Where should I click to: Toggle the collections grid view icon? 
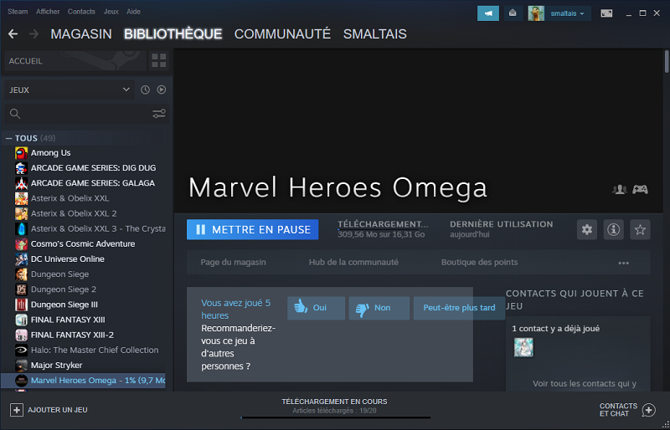coord(158,60)
